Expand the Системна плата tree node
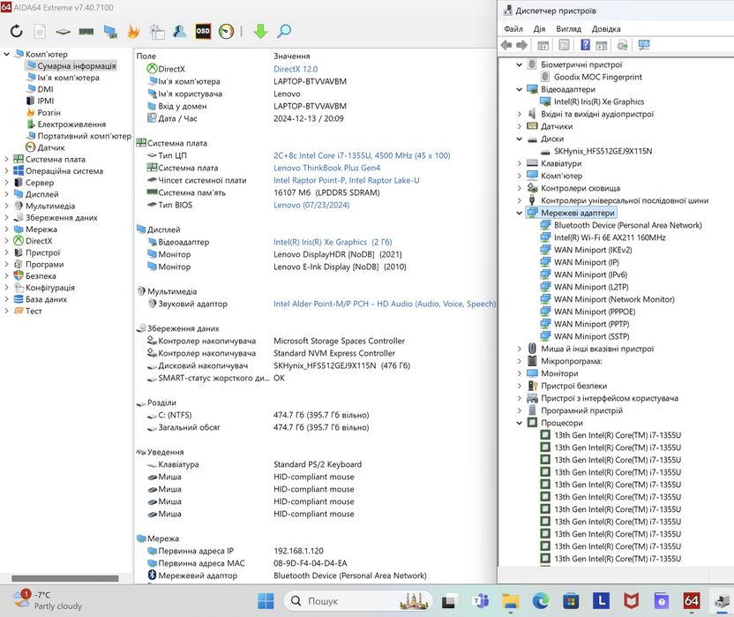 (7, 160)
